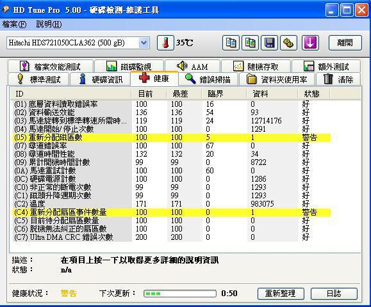Switch to the 硬碟資訊 tab
371x307 pixels.
100,79
